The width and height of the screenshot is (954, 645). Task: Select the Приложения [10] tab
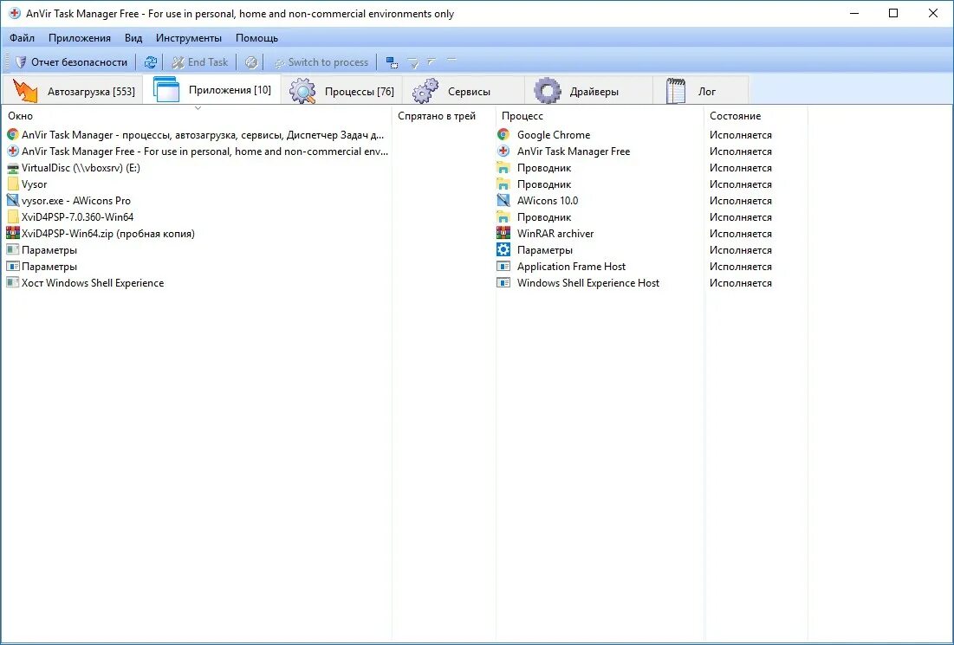pyautogui.click(x=211, y=89)
